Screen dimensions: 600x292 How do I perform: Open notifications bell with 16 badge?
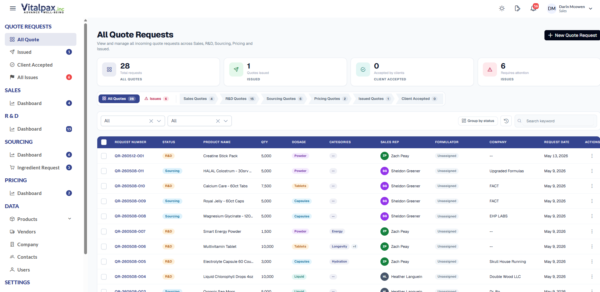coord(534,8)
